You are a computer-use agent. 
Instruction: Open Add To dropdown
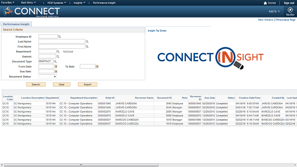click(274, 11)
